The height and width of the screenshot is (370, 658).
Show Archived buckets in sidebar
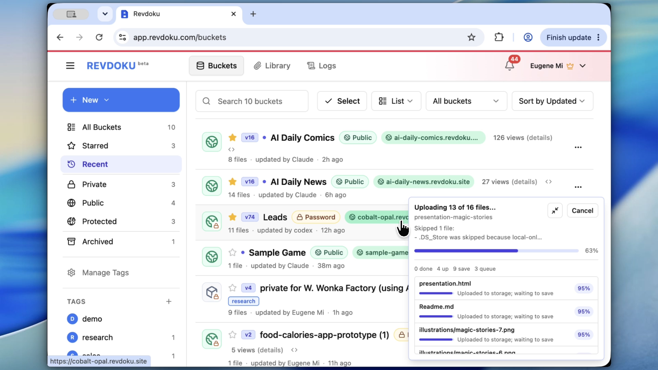(x=121, y=242)
